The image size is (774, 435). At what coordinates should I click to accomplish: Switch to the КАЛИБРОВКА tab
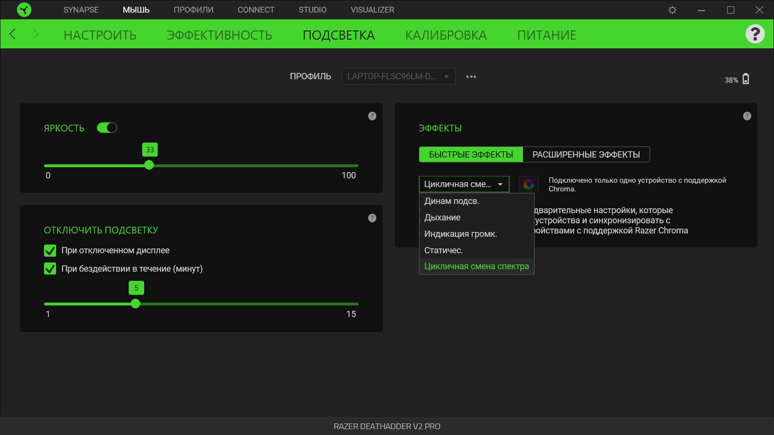[446, 35]
